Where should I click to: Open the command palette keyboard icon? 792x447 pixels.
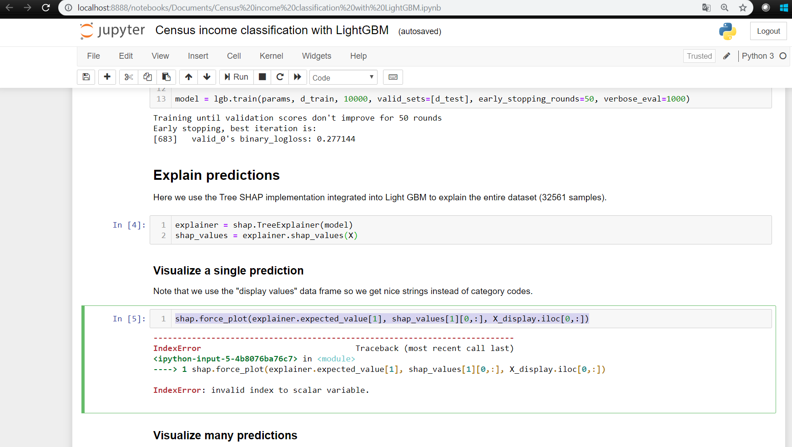[393, 77]
